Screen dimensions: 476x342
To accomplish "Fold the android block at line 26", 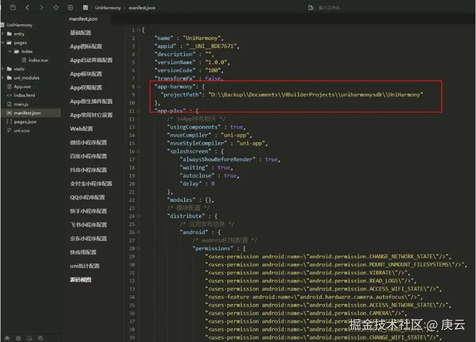I will (x=138, y=232).
